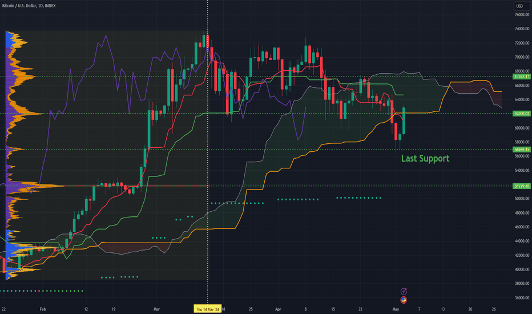532x314 pixels.
Task: Click the 56958.15 price level label
Action: coord(522,150)
